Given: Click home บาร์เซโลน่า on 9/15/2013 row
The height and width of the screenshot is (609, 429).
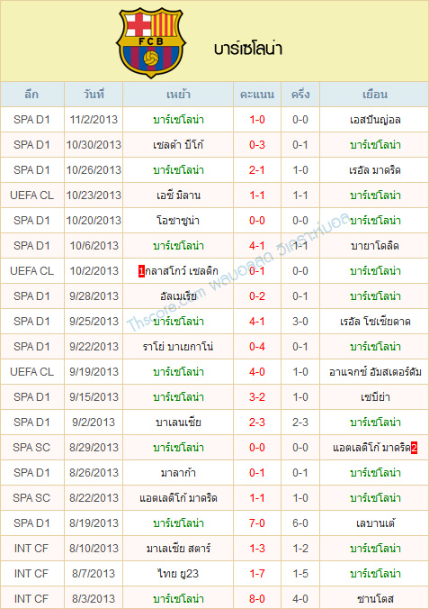Looking at the screenshot, I should (x=178, y=397).
